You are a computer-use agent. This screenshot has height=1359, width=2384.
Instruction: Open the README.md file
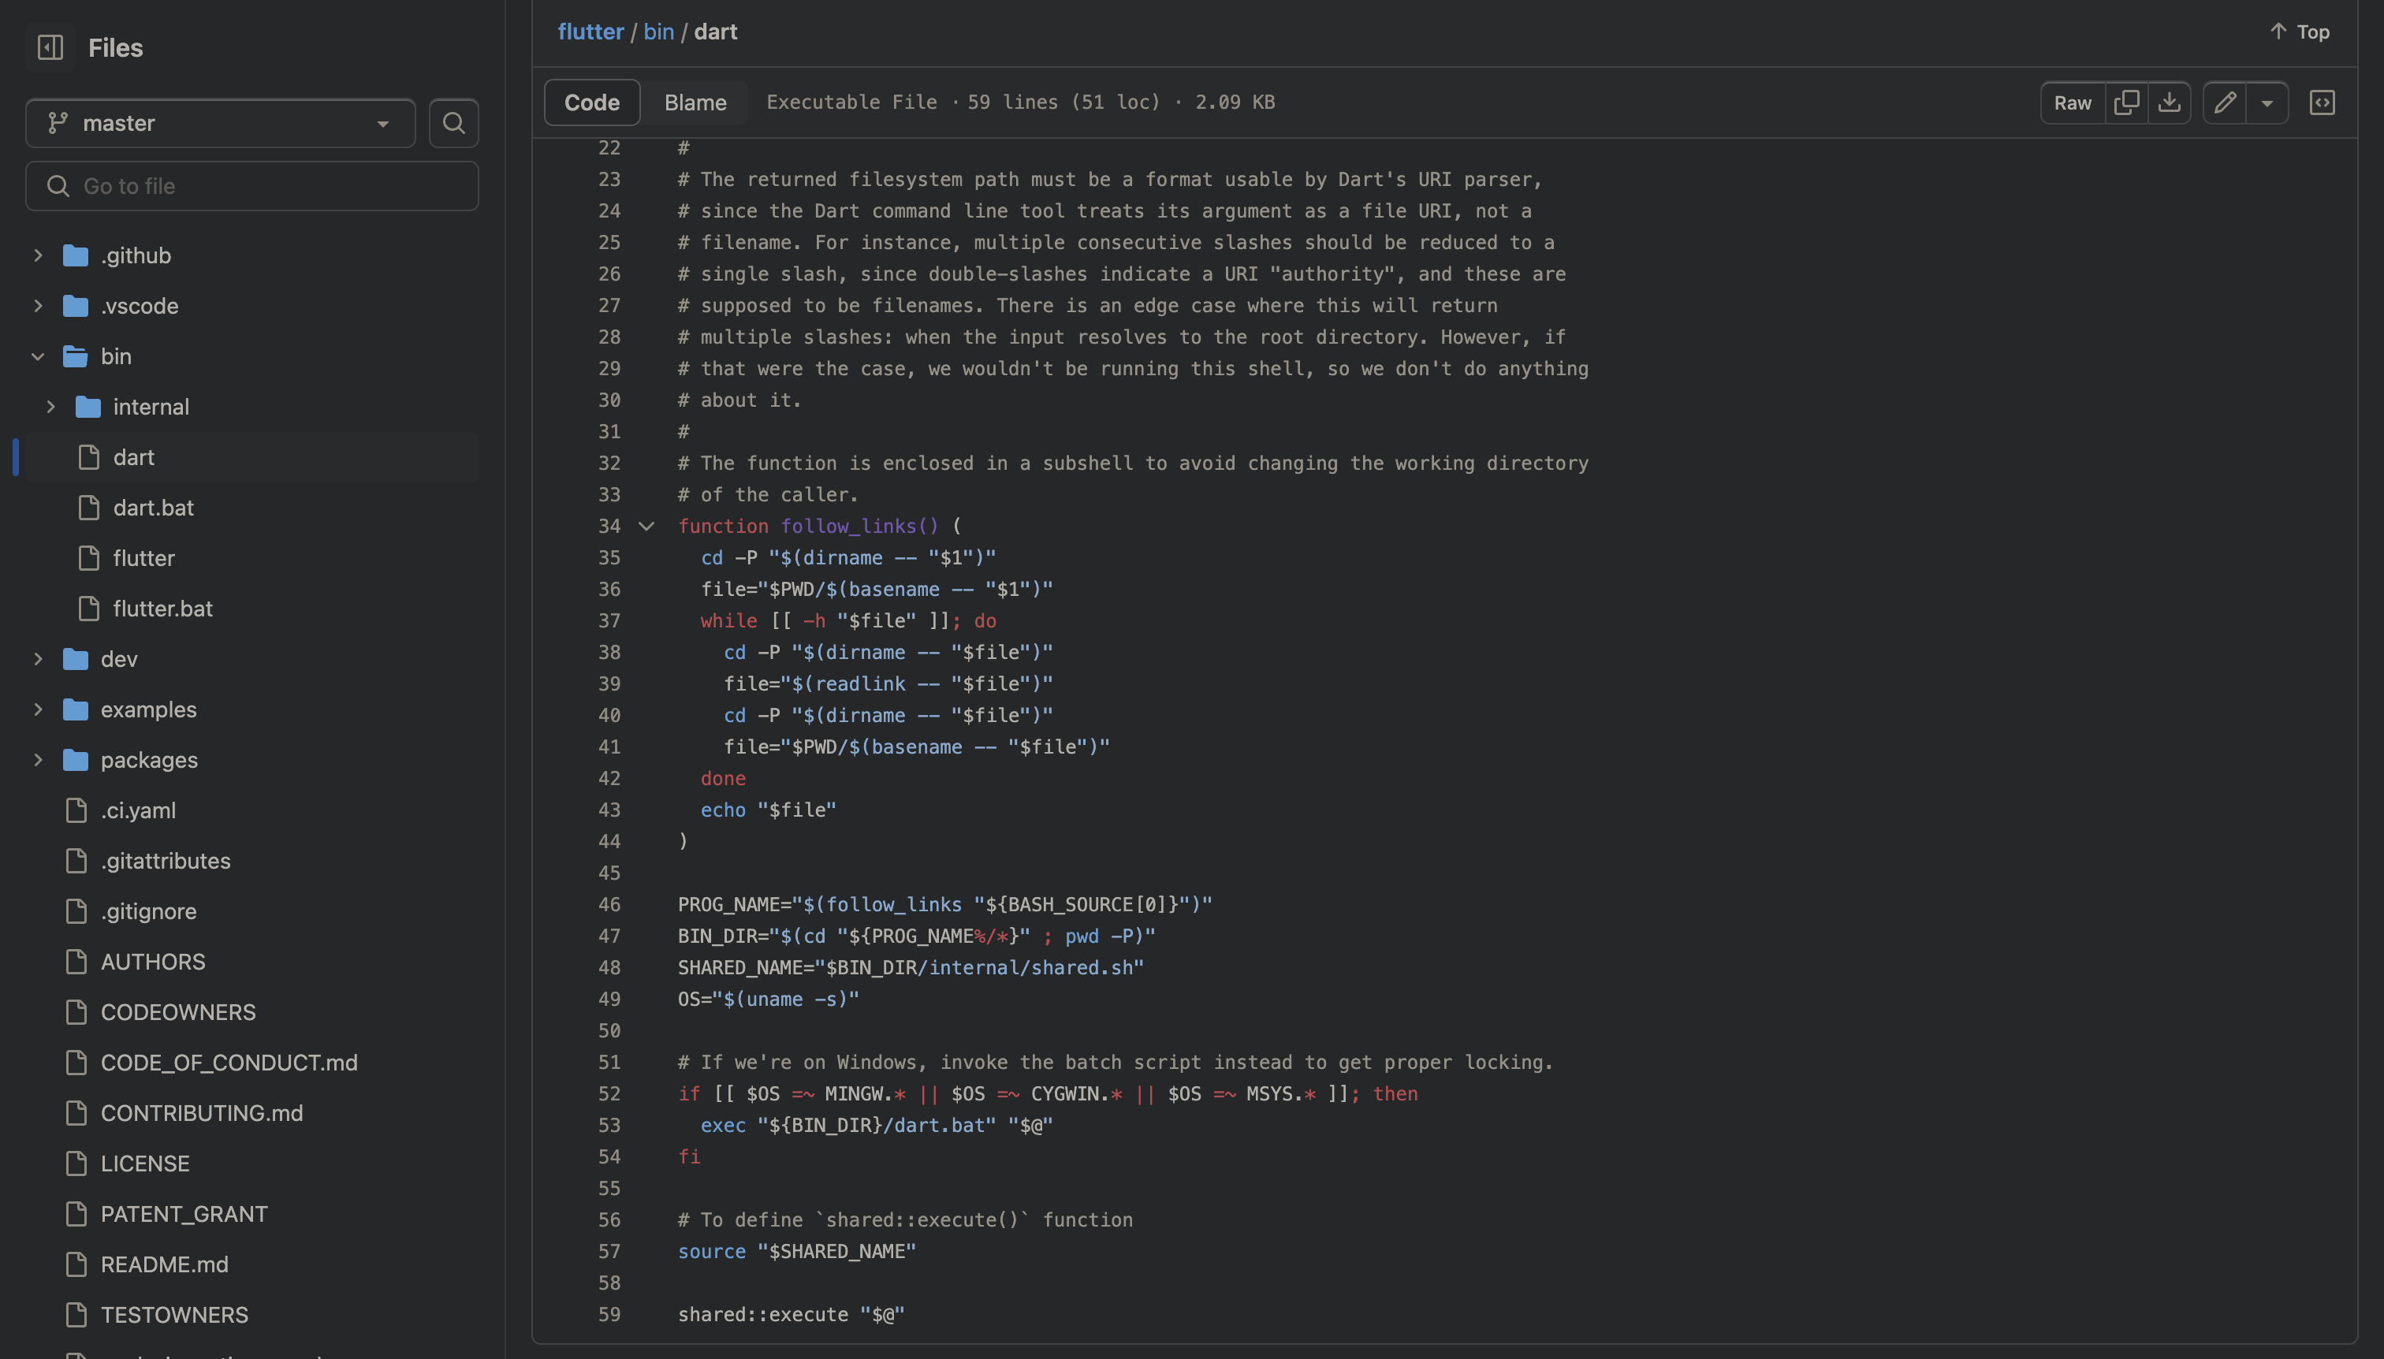pyautogui.click(x=164, y=1264)
